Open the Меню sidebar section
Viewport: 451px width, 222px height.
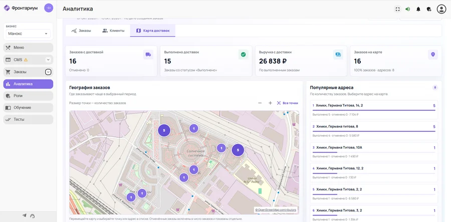pyautogui.click(x=28, y=48)
